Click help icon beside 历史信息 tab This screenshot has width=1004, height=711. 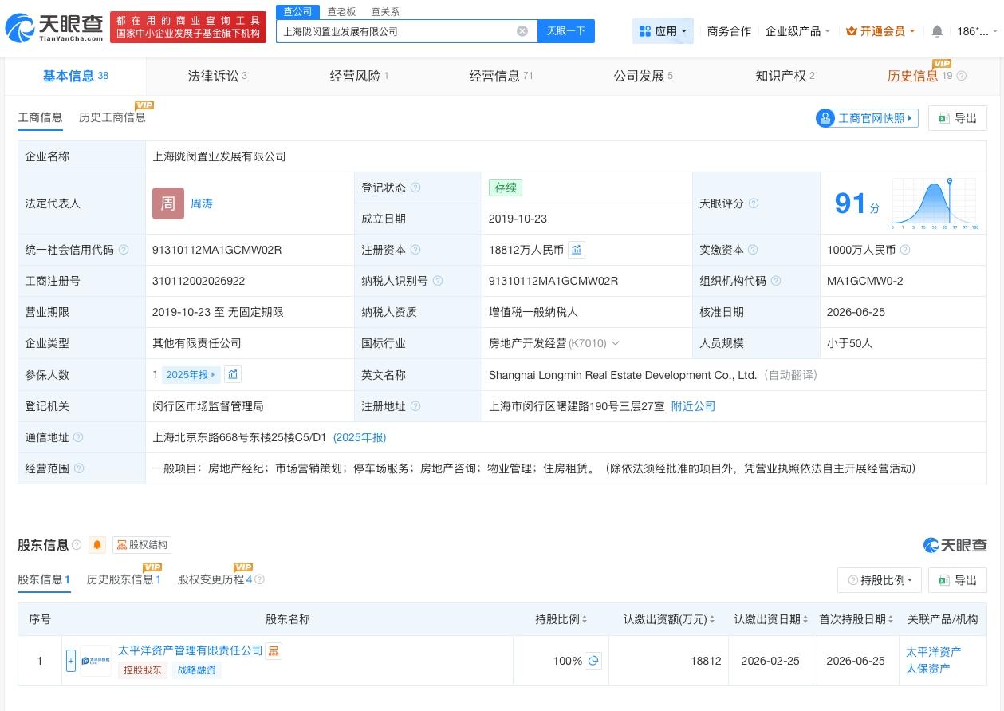click(961, 76)
